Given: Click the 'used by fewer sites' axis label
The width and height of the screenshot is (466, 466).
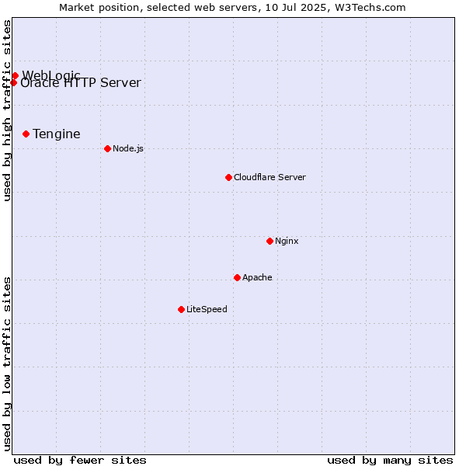Looking at the screenshot, I should (x=80, y=460).
